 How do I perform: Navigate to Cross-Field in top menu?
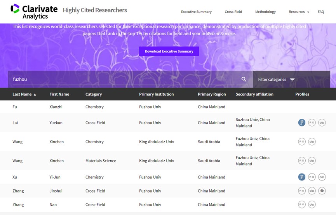coord(233,12)
